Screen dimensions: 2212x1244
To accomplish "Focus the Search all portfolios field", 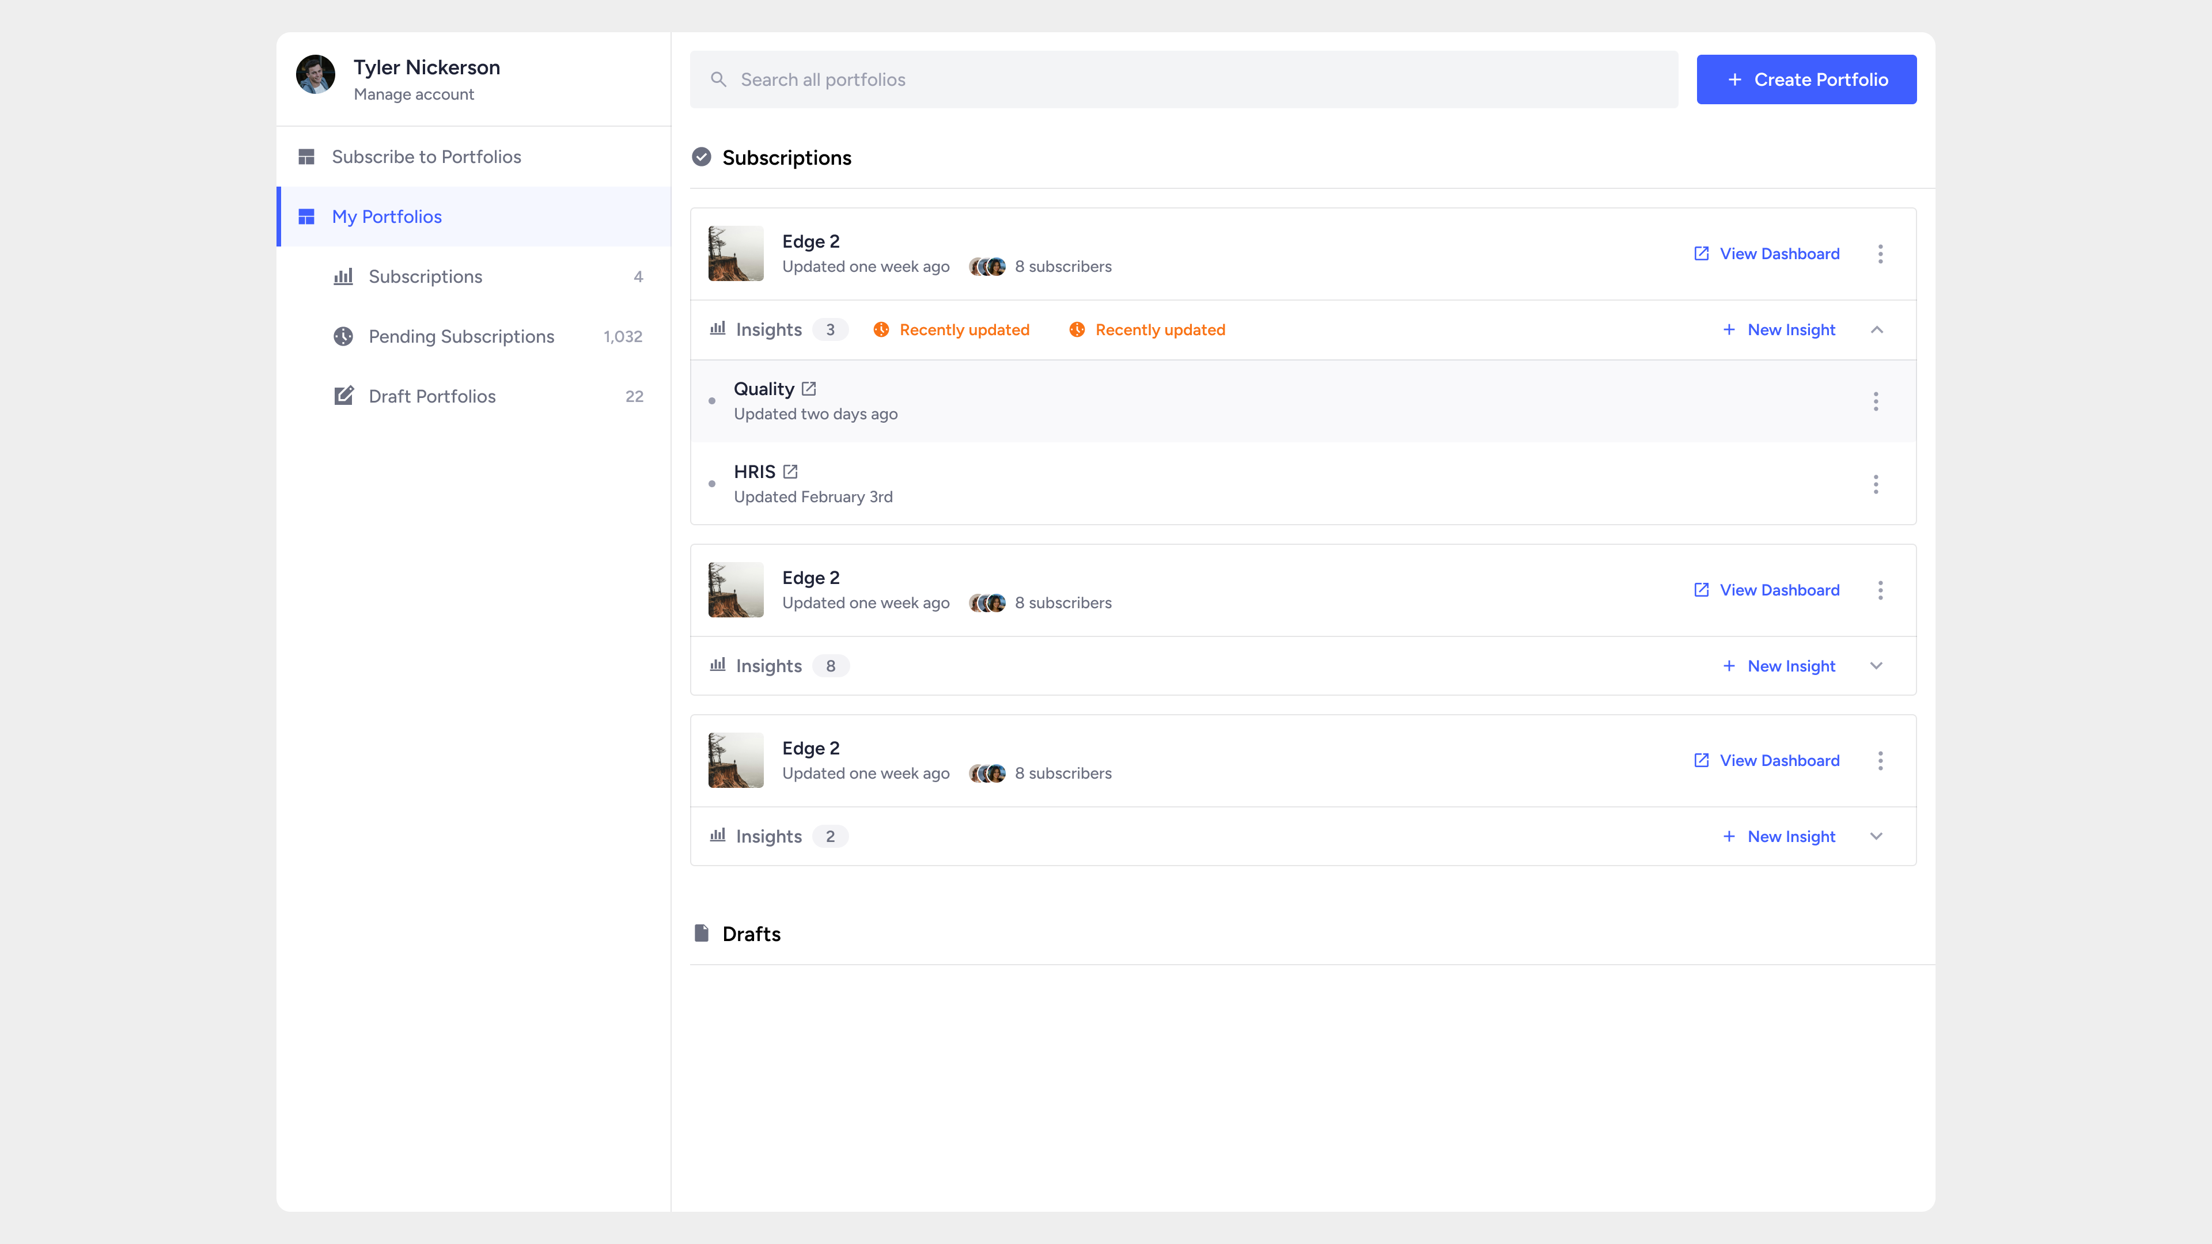I will coord(1183,80).
